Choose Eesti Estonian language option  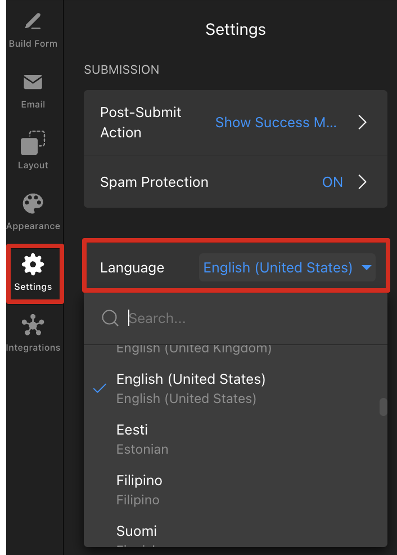236,439
